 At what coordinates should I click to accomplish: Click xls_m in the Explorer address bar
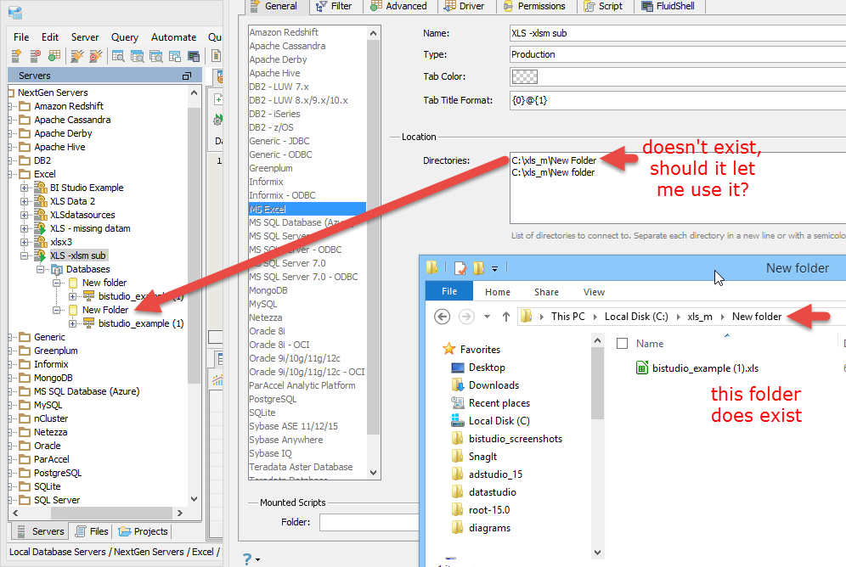coord(699,317)
